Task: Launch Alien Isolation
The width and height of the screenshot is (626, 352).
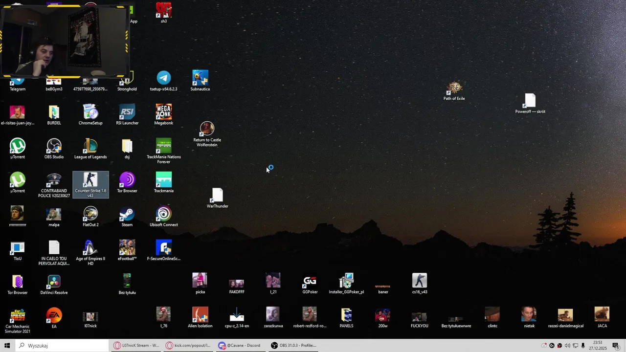Action: coord(200,318)
